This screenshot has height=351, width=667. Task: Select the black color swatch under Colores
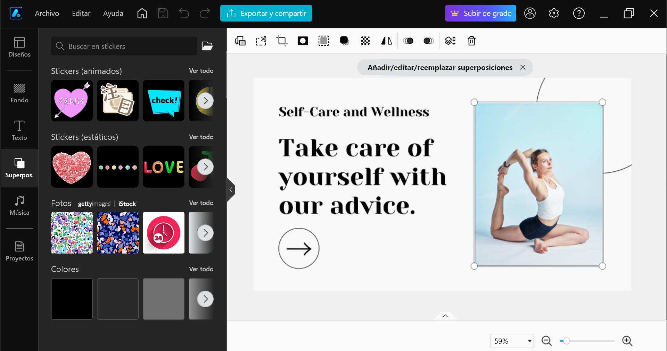click(72, 299)
